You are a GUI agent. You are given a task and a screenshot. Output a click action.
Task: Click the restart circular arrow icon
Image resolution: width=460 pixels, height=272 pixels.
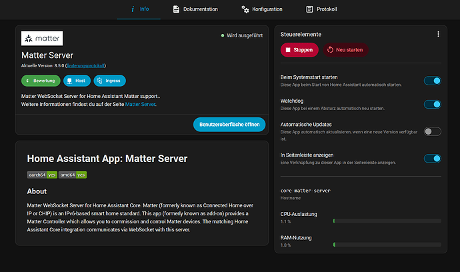(330, 50)
